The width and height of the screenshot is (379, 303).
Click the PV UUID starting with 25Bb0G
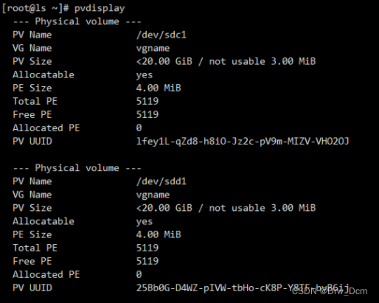tap(243, 288)
